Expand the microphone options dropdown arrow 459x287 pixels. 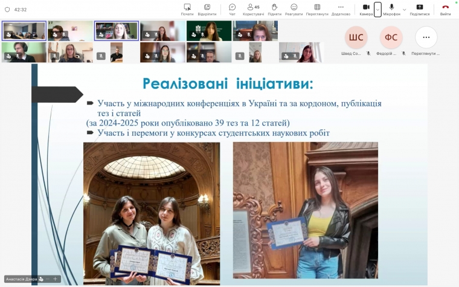[x=404, y=9]
